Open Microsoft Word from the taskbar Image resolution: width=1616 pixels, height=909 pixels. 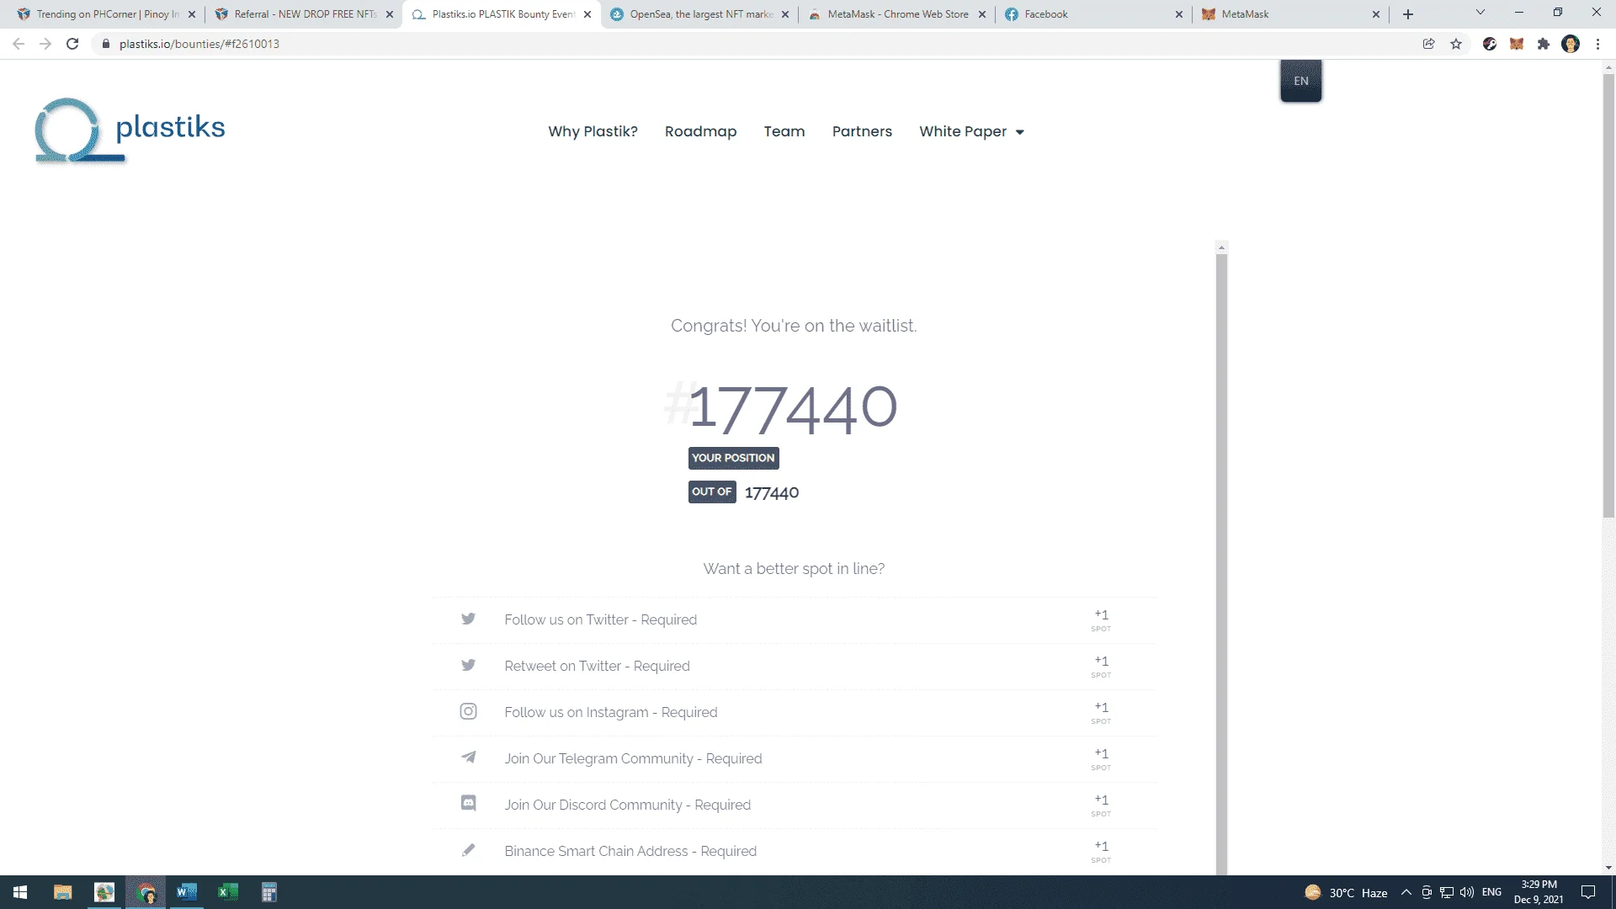(187, 892)
